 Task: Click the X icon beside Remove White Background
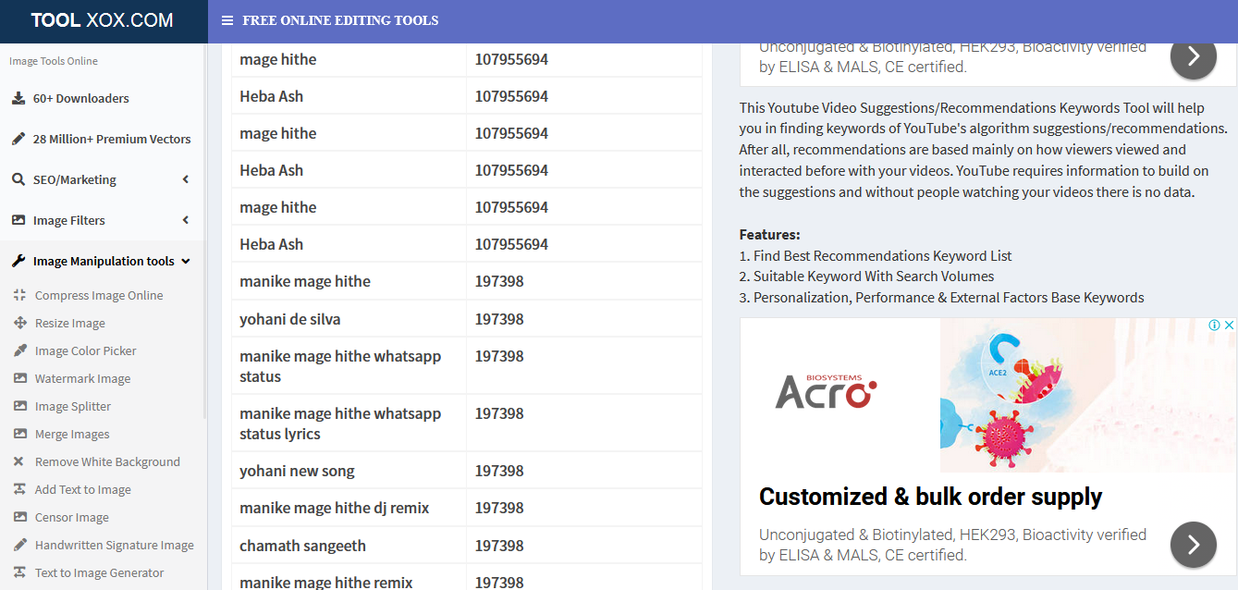[19, 461]
